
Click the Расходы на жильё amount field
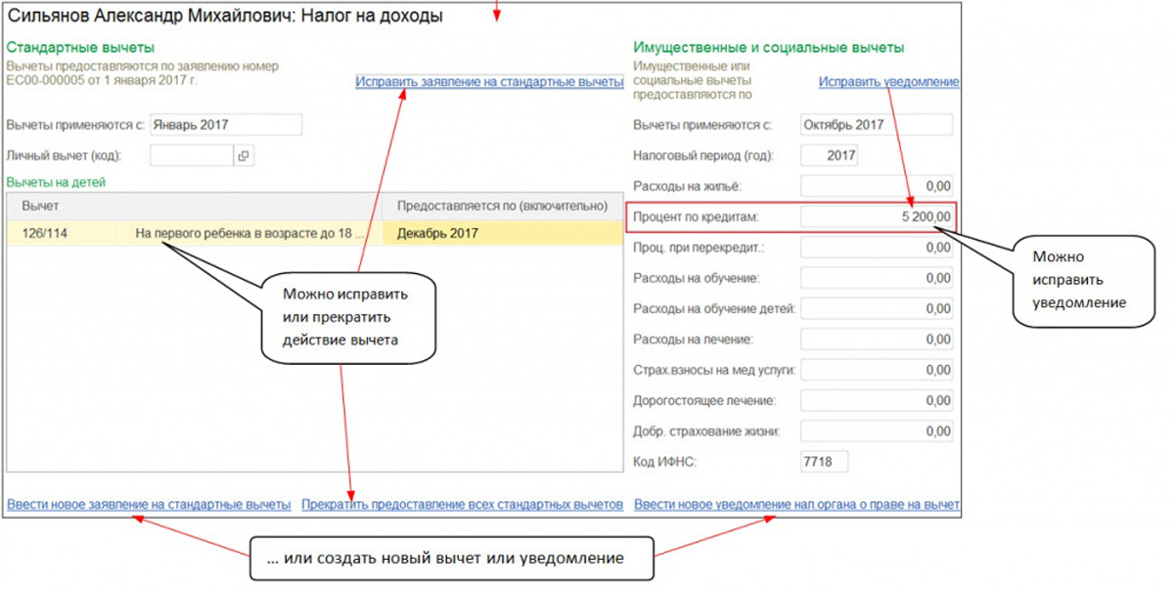click(x=876, y=186)
